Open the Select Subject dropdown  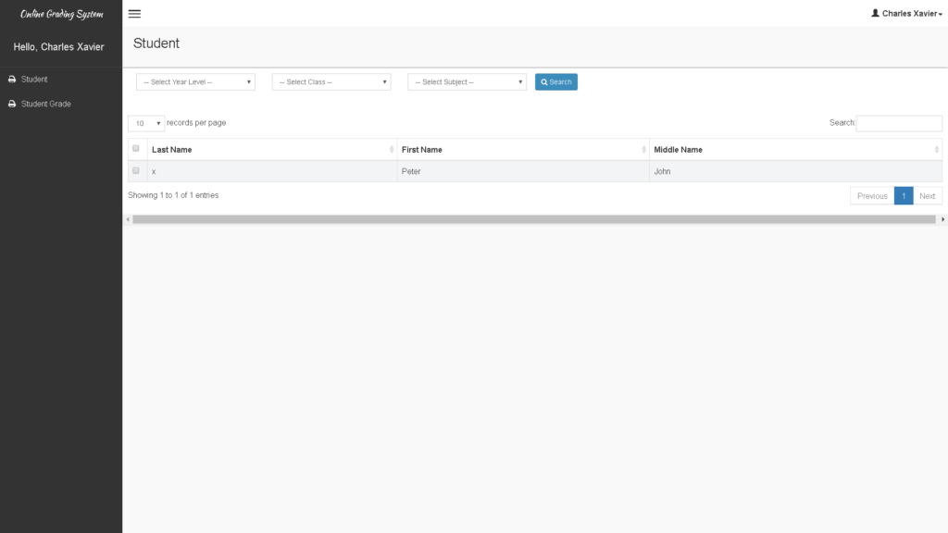467,81
